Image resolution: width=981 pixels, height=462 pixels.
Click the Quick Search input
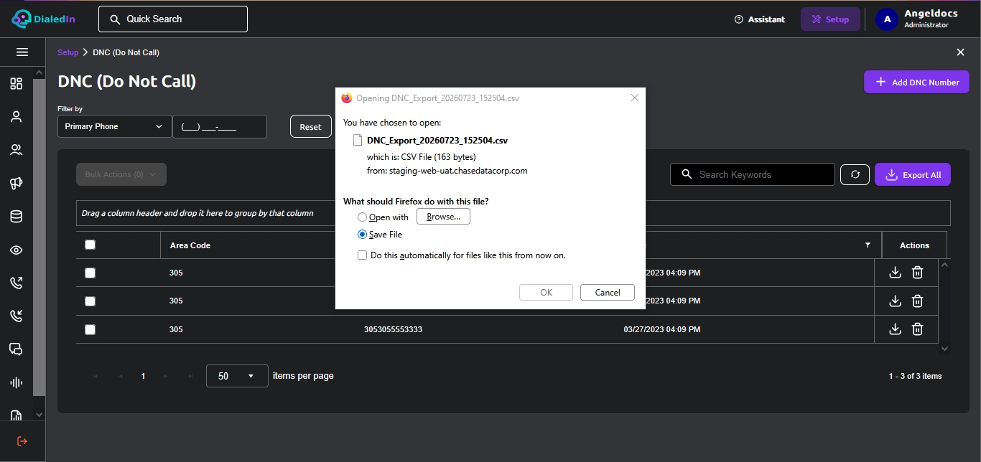point(173,19)
